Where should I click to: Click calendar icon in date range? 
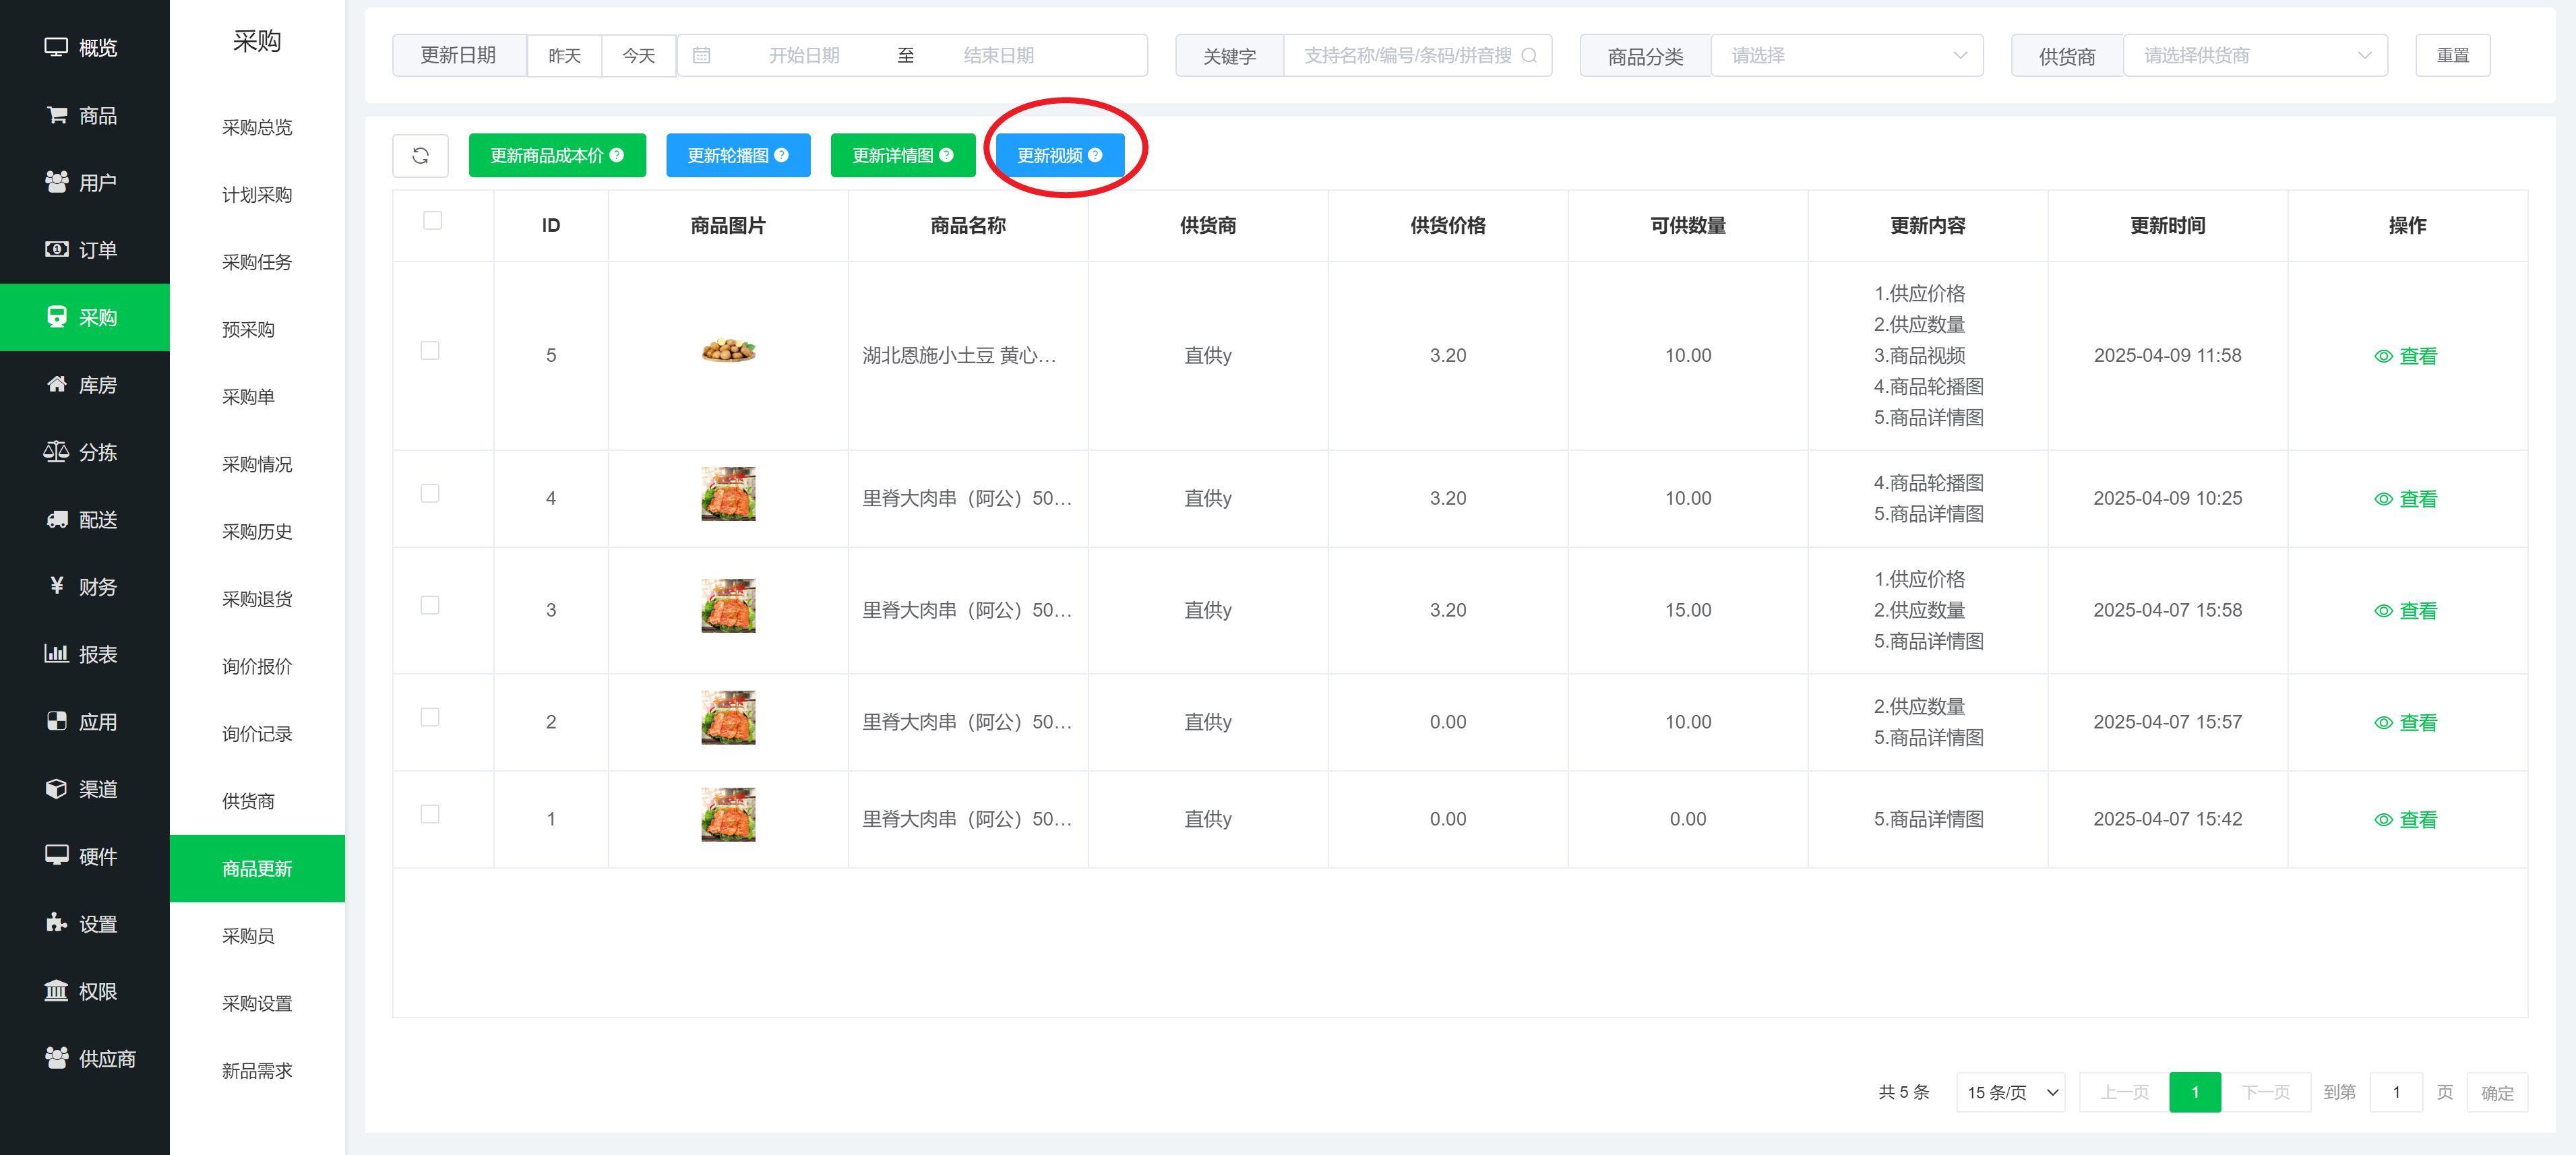702,55
